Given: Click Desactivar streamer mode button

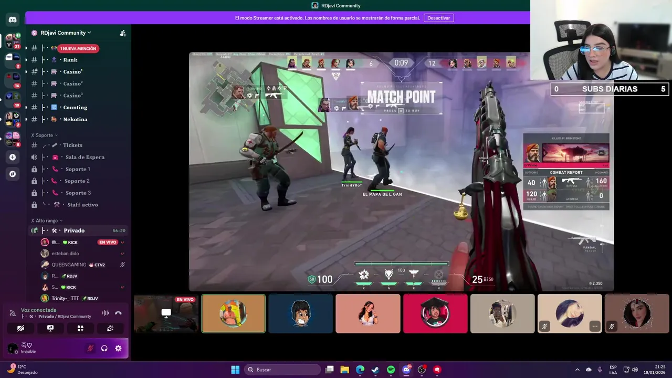Looking at the screenshot, I should [x=438, y=18].
